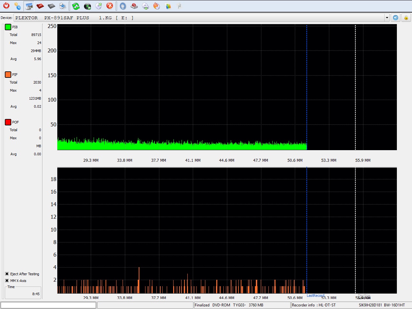
Task: Click the disc with down-arrow icon
Action: [145, 6]
